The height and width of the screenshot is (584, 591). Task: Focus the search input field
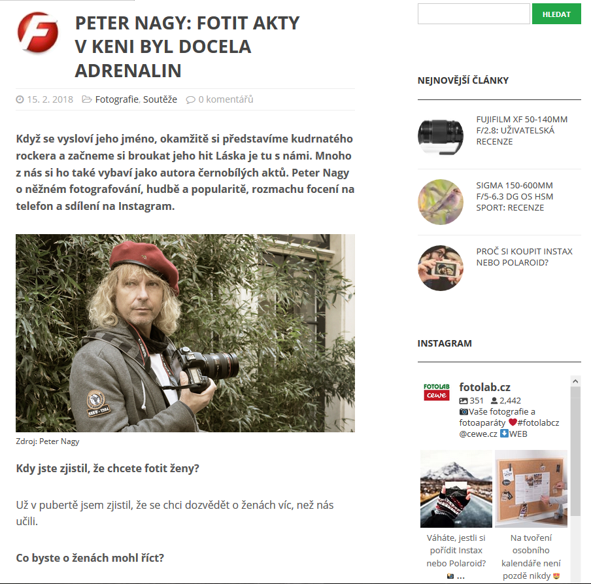click(474, 14)
